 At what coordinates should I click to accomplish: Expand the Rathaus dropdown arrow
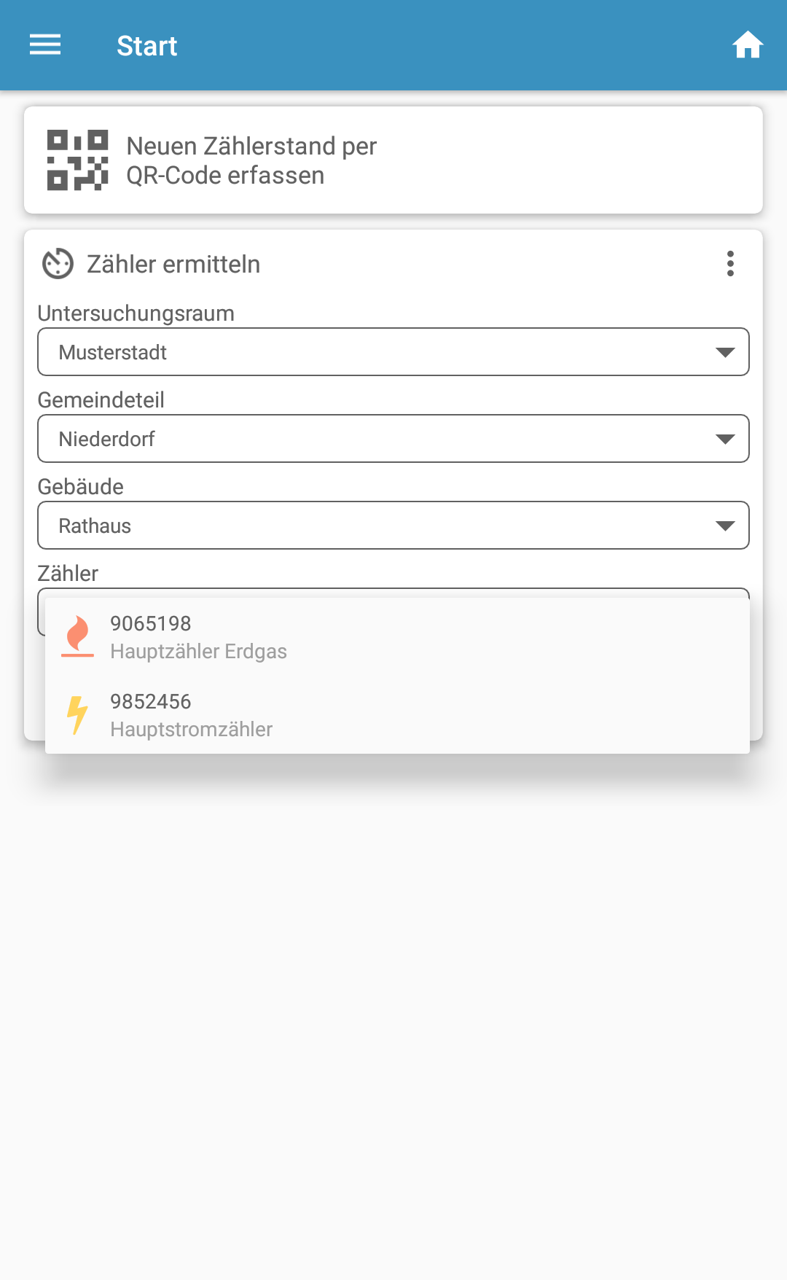pos(724,526)
